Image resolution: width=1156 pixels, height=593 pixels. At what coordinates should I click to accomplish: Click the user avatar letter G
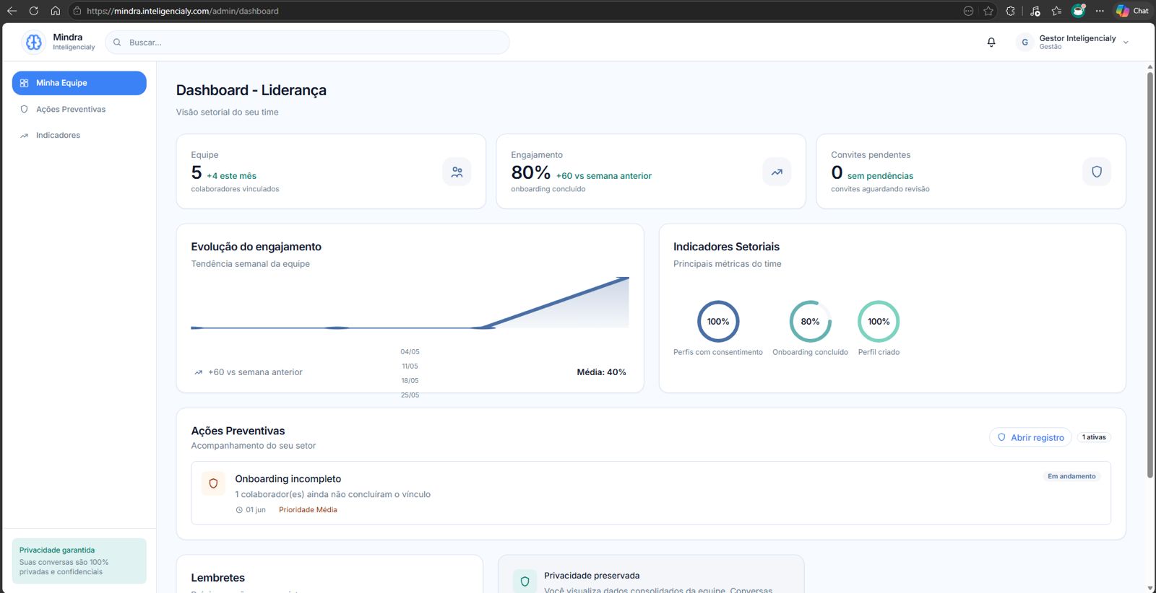pyautogui.click(x=1025, y=43)
